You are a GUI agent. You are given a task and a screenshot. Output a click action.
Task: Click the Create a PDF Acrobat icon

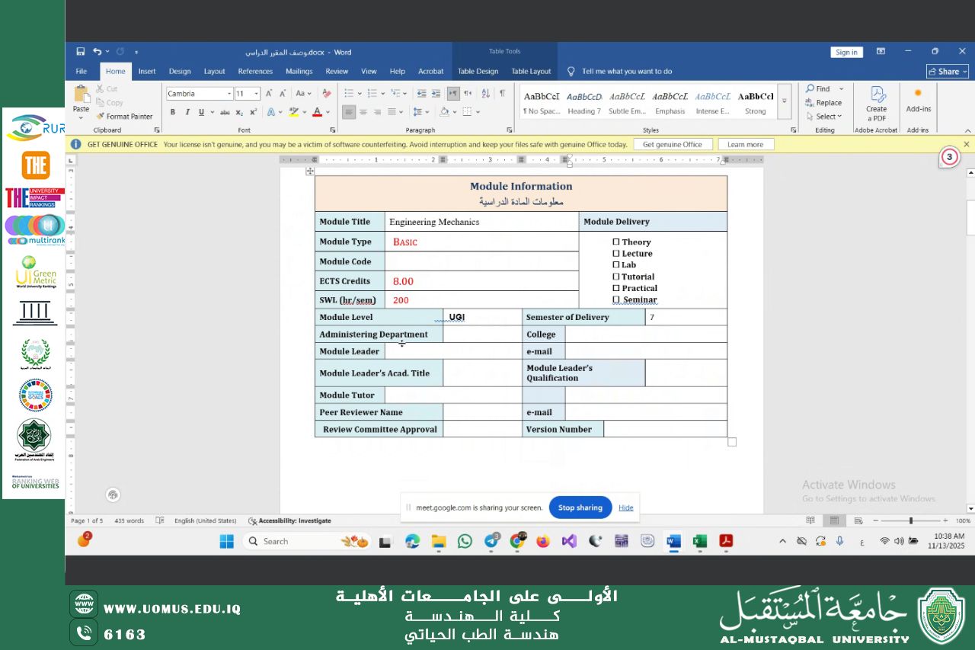tap(876, 101)
